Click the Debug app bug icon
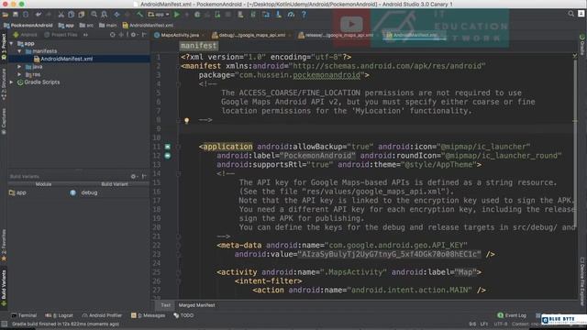 click(x=197, y=15)
